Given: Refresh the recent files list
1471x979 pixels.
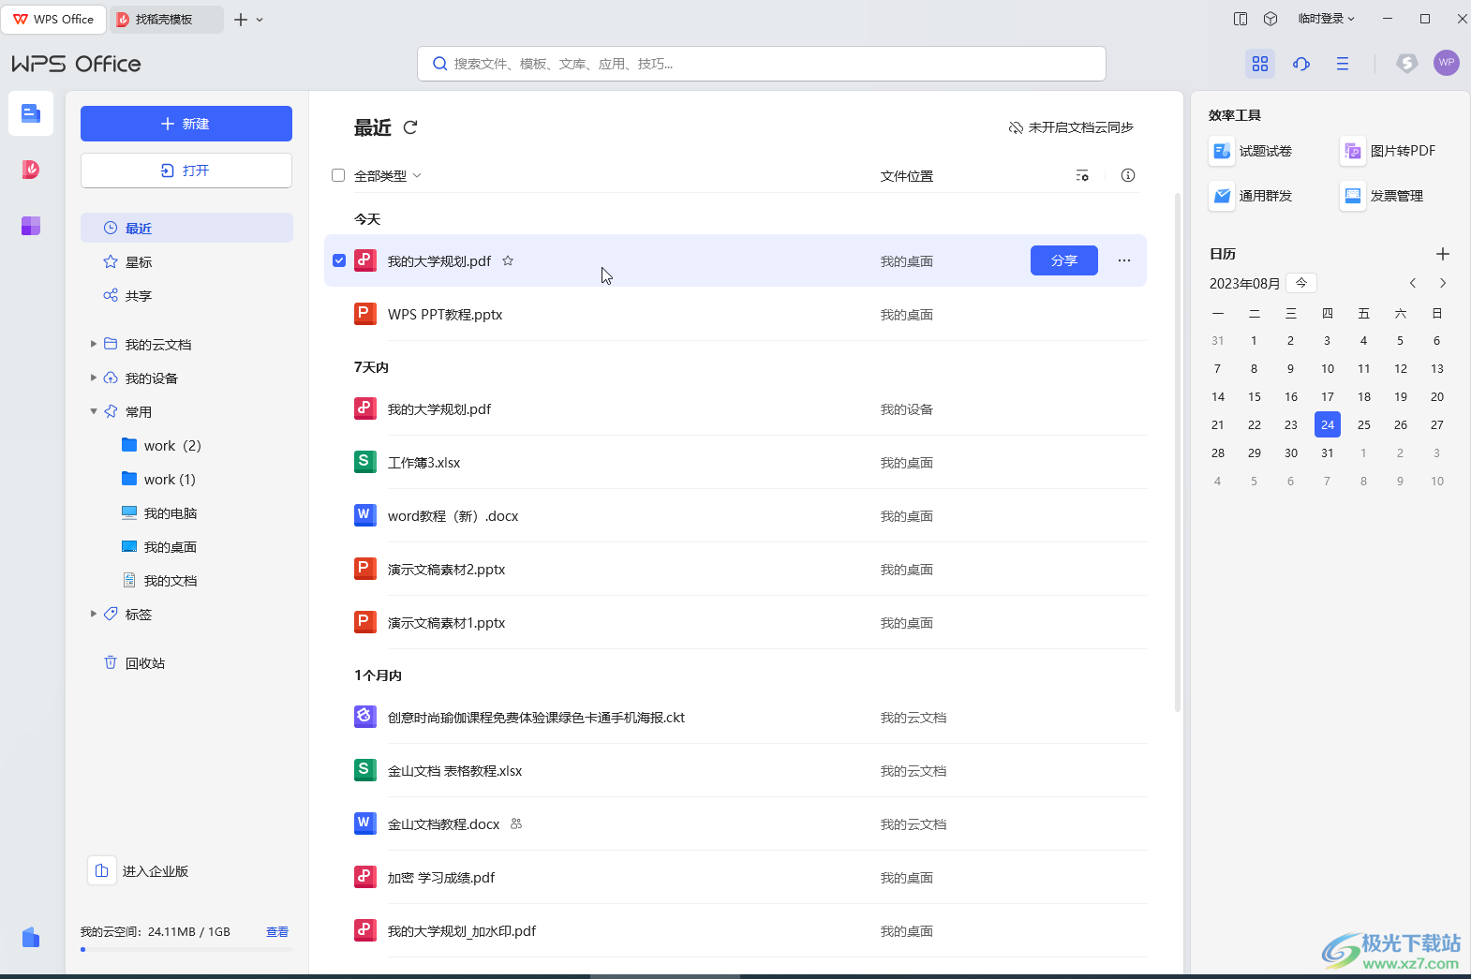Looking at the screenshot, I should click(x=410, y=127).
